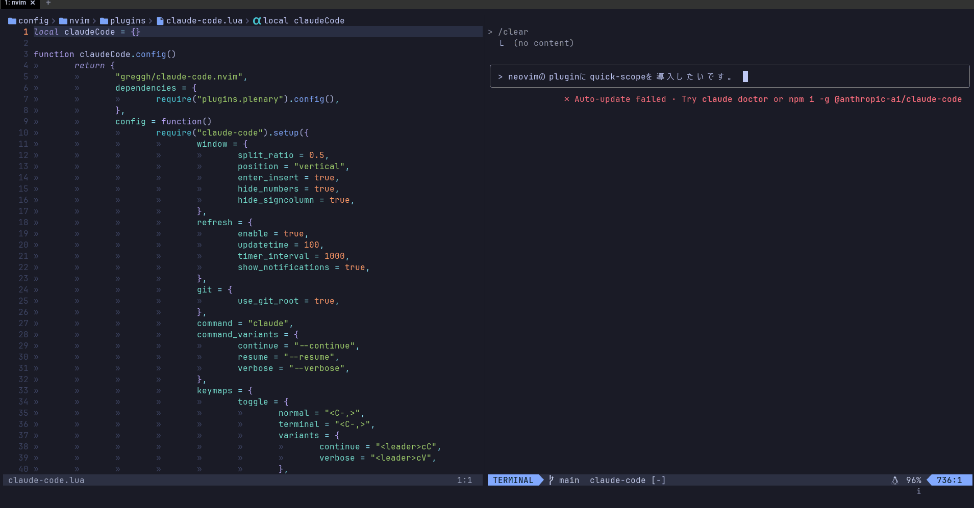Click 'split_ratio = 0.5' line

click(x=281, y=155)
